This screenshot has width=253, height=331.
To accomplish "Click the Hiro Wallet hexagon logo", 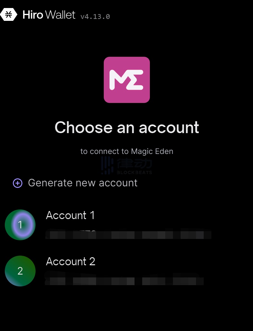I will (9, 14).
